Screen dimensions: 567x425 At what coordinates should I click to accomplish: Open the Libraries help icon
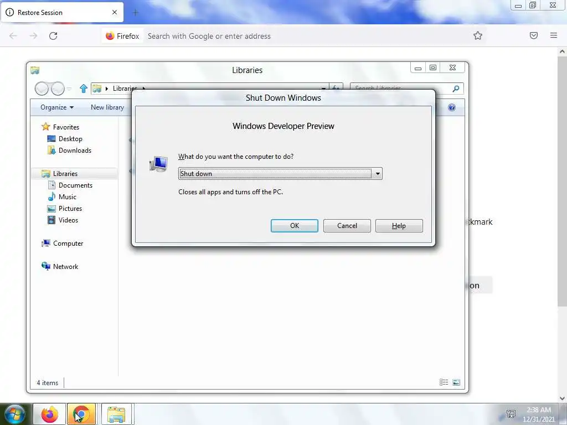coord(452,107)
